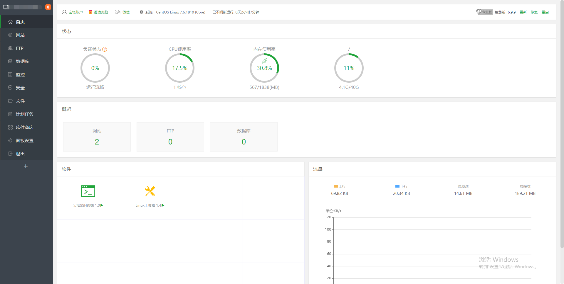The image size is (564, 284).
Task: Open the 文件 file manager
Action: (x=26, y=101)
